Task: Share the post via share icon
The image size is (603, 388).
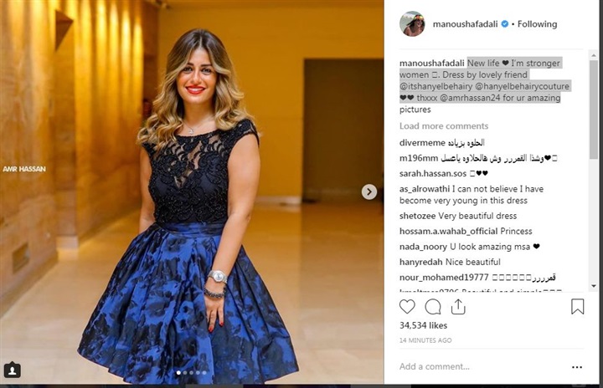Action: click(x=458, y=307)
